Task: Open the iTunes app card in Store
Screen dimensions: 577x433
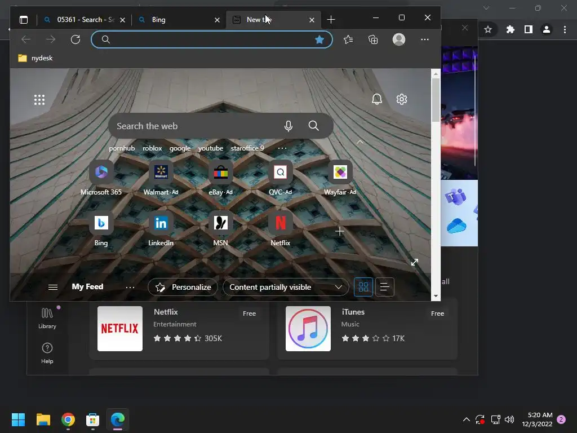Action: point(367,329)
